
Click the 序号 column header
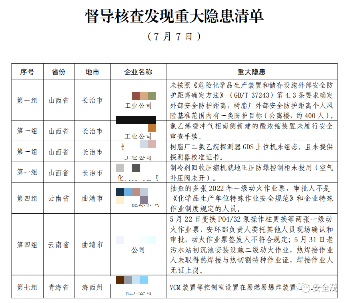[x=27, y=72]
